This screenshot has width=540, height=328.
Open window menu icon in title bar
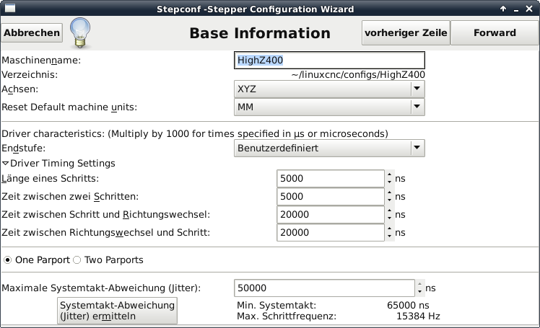tap(9, 9)
